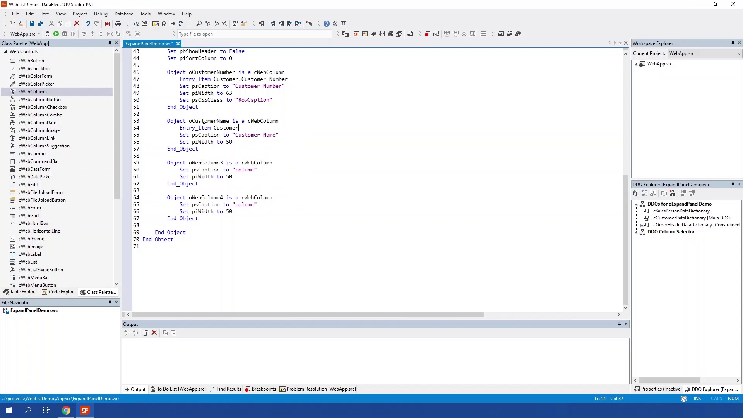The height and width of the screenshot is (418, 743).
Task: Select cWebColumnCombo in the Class Palette
Action: [x=40, y=115]
